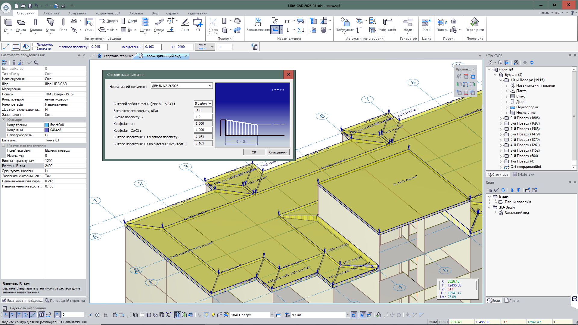Image resolution: width=578 pixels, height=325 pixels.
Task: Open the Аналітика ribbon tab
Action: pyautogui.click(x=51, y=13)
